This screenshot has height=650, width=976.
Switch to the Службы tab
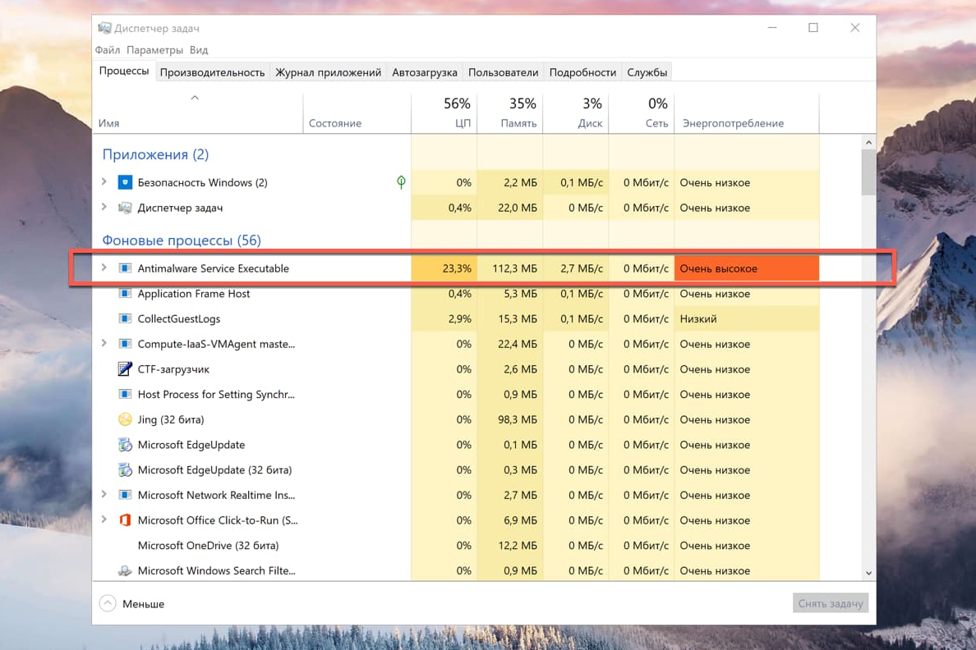pos(647,72)
